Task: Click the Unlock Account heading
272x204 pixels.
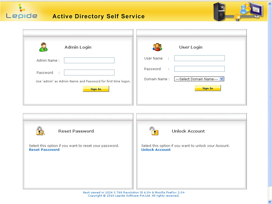Action: 188,131
